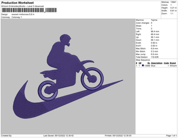Viewport: 178px width, 138px height.
Task: Click the "Printed: 05/12/2022 12.39.50" text
Action: click(x=118, y=136)
